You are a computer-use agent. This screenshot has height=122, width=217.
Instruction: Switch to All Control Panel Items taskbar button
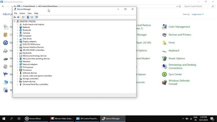click(87, 119)
